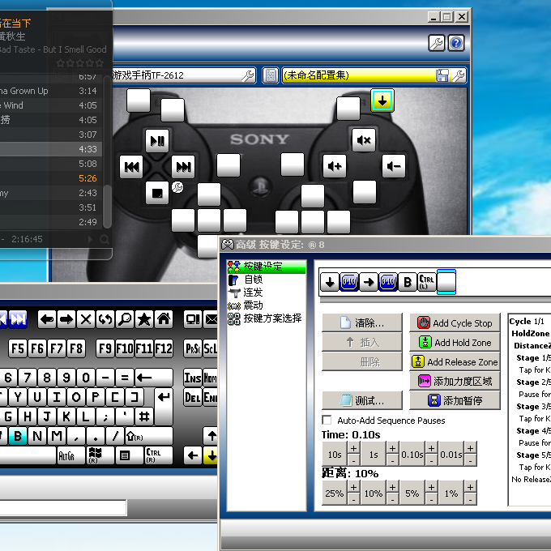Click the next track button on the controller

click(x=183, y=167)
